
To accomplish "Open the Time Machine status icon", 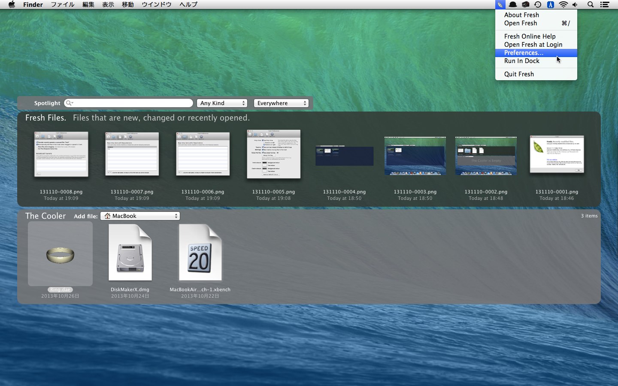I will coord(538,5).
